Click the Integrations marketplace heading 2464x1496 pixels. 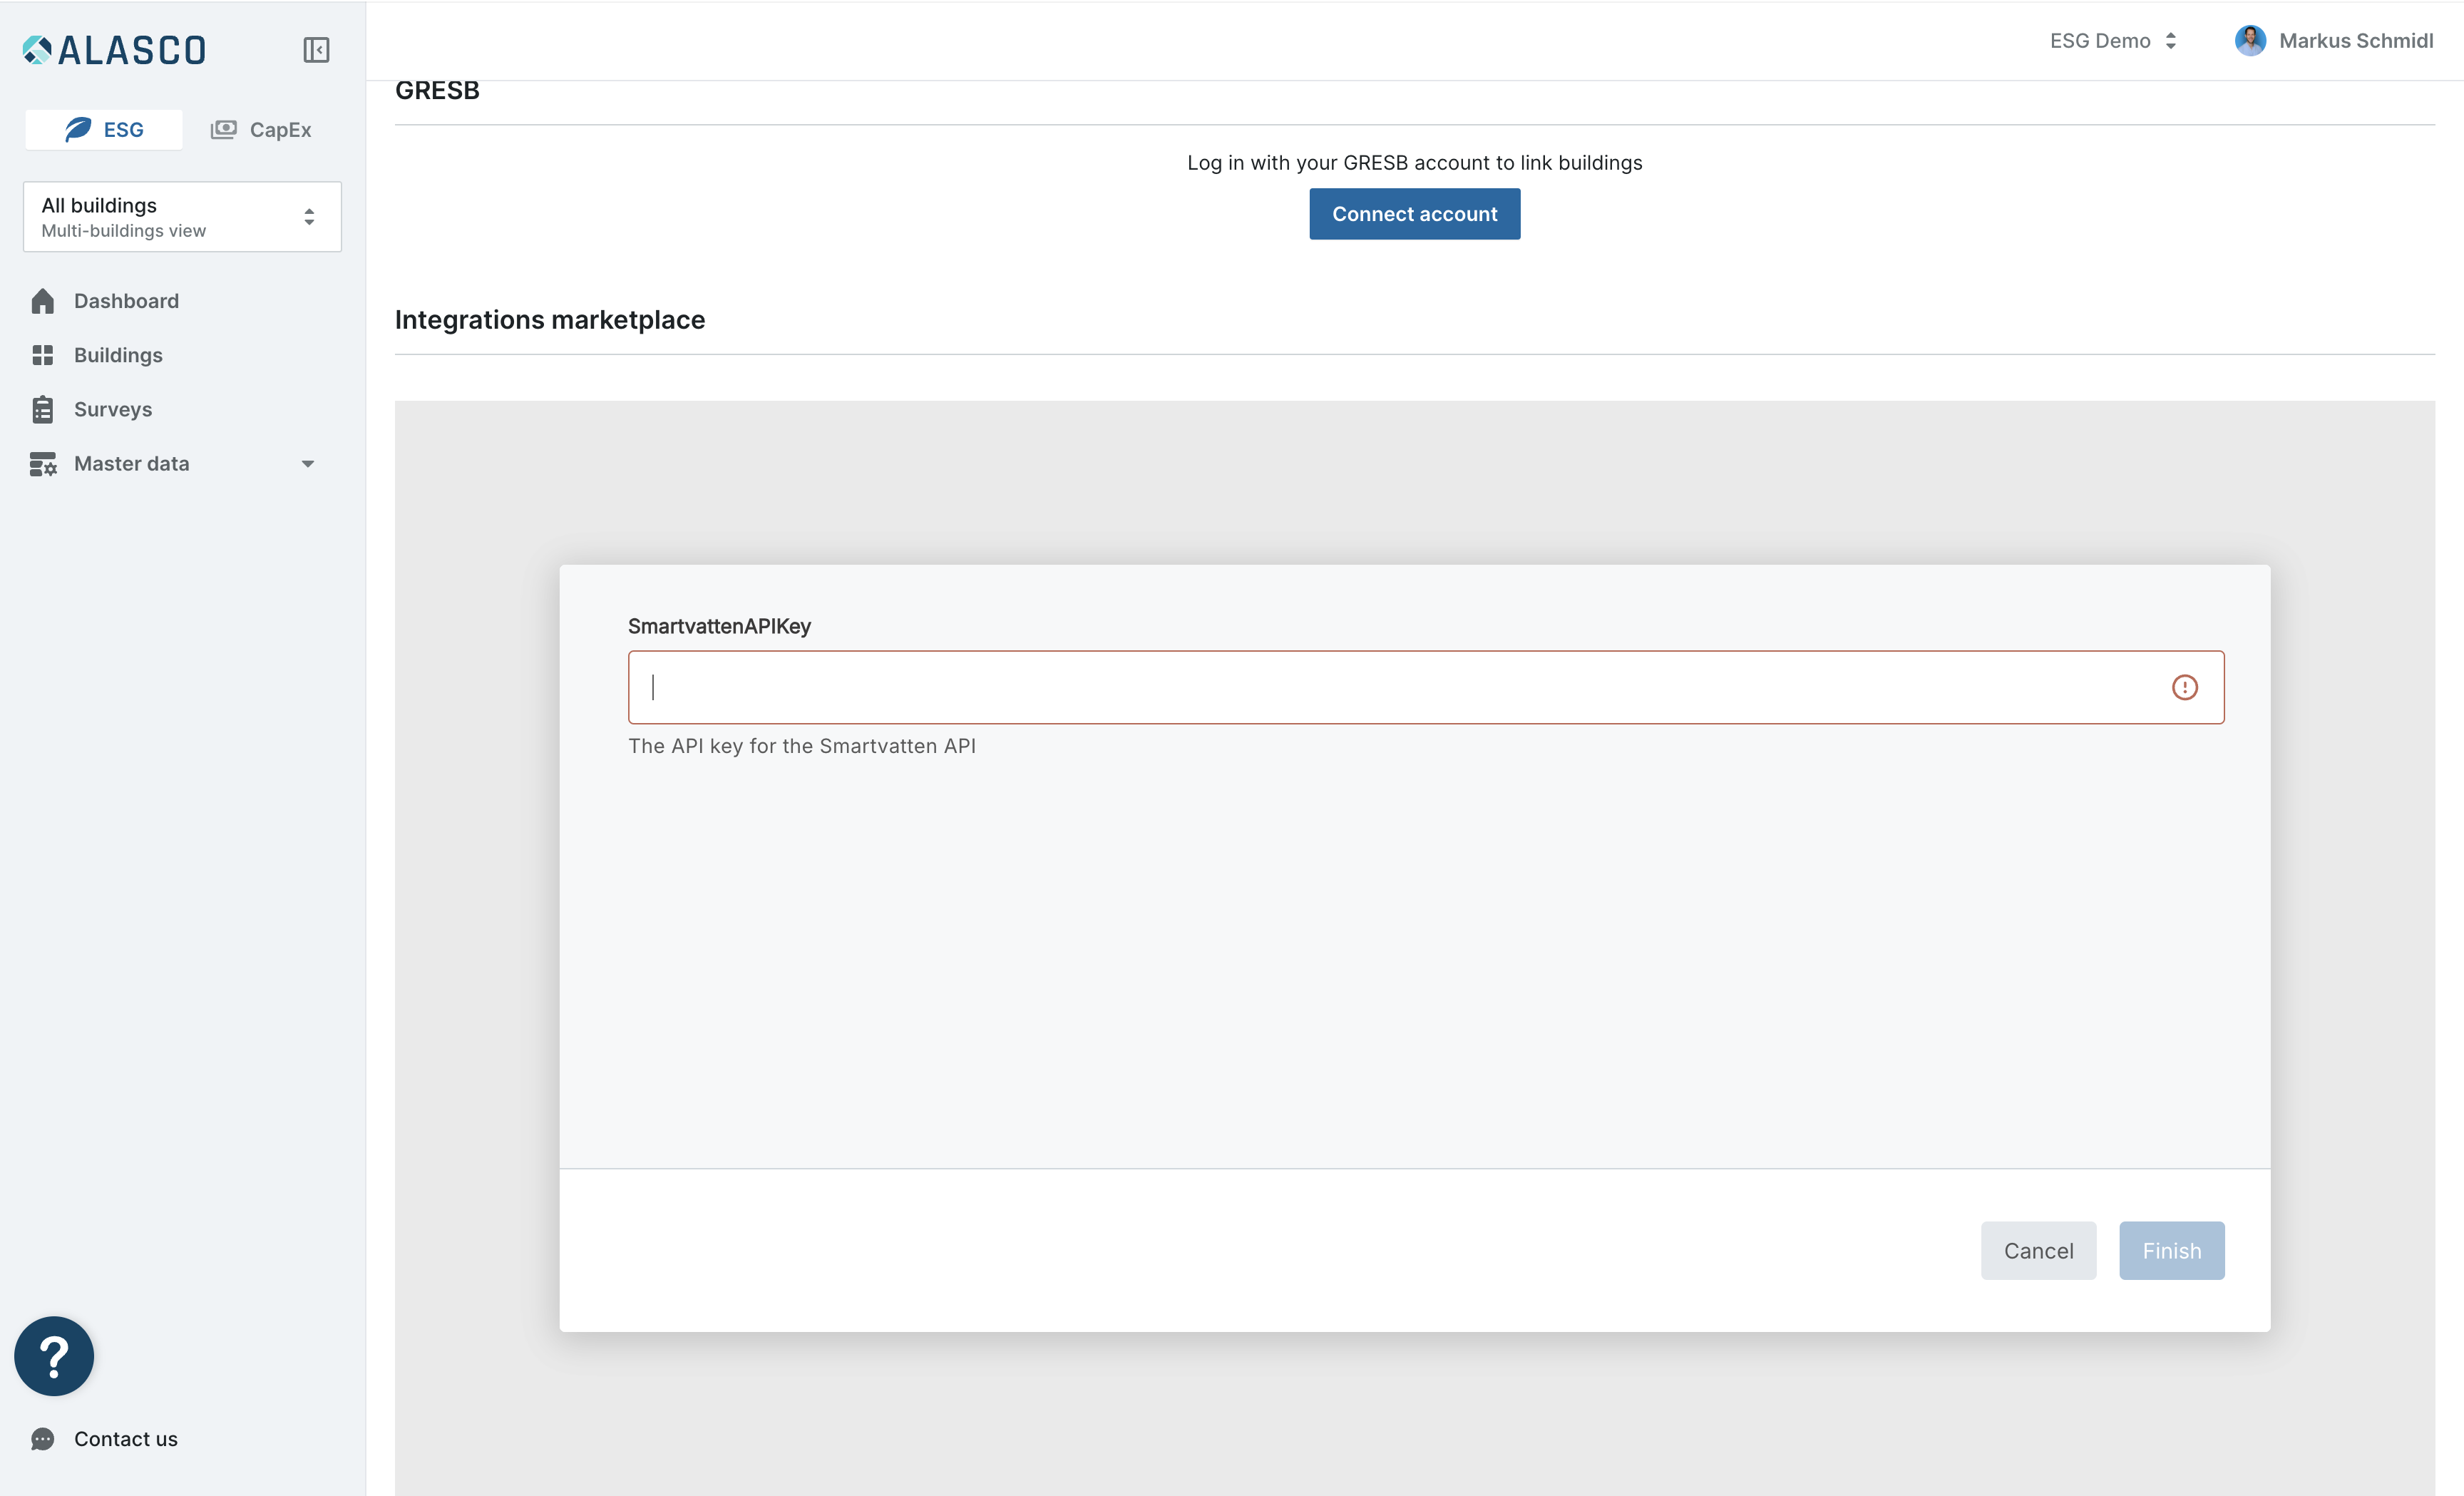click(550, 320)
